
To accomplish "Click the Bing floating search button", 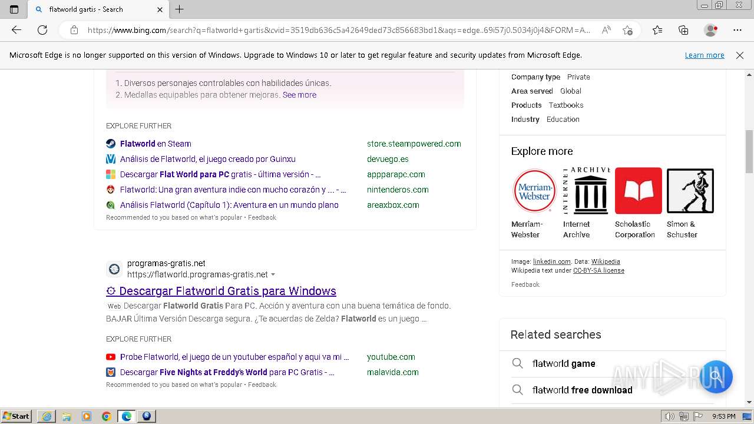I will point(716,376).
